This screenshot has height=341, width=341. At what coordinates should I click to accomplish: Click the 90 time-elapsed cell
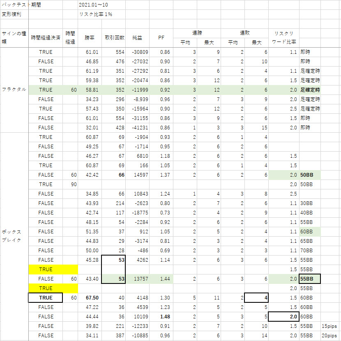pos(70,184)
